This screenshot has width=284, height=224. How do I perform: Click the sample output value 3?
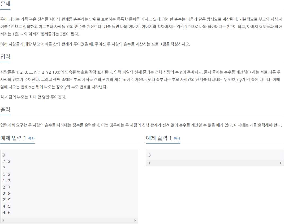149,155
